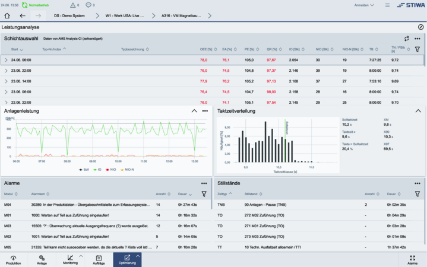Screen dimensions: 427x267
Task: Select M04 alarm row 30280
Action: (x=106, y=205)
